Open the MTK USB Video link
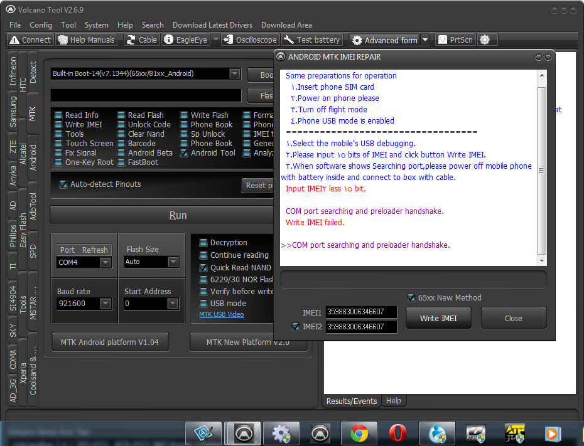The image size is (584, 446). (x=222, y=314)
